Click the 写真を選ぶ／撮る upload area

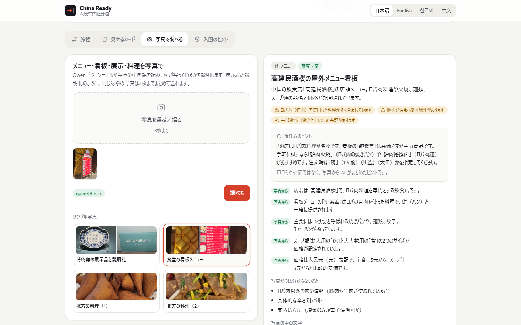161,118
